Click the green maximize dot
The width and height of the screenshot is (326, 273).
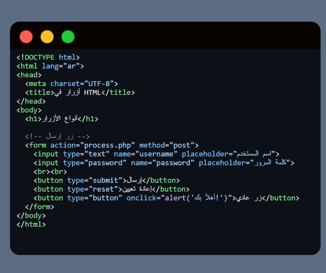(x=68, y=37)
